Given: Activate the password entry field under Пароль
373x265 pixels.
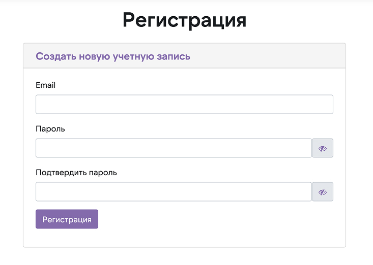Looking at the screenshot, I should [174, 148].
